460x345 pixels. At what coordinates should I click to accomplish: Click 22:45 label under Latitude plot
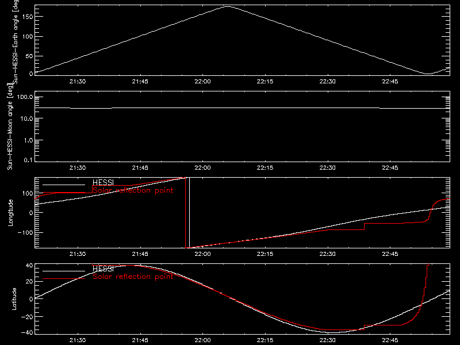[x=390, y=340]
